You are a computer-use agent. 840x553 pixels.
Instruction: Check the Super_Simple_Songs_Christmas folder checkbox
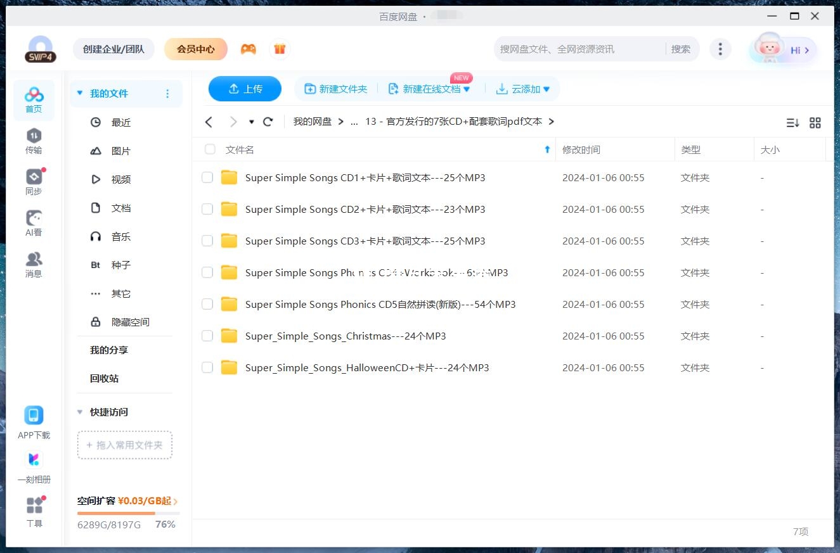coord(207,336)
